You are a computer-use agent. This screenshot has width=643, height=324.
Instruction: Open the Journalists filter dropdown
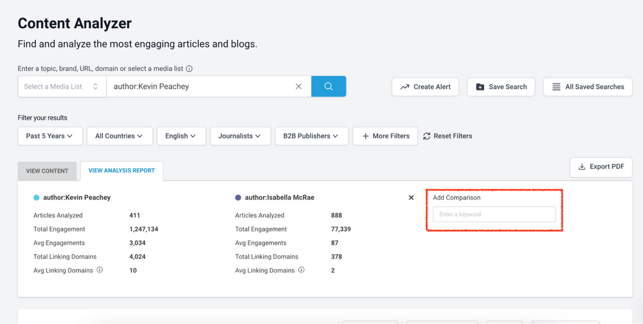click(x=240, y=136)
